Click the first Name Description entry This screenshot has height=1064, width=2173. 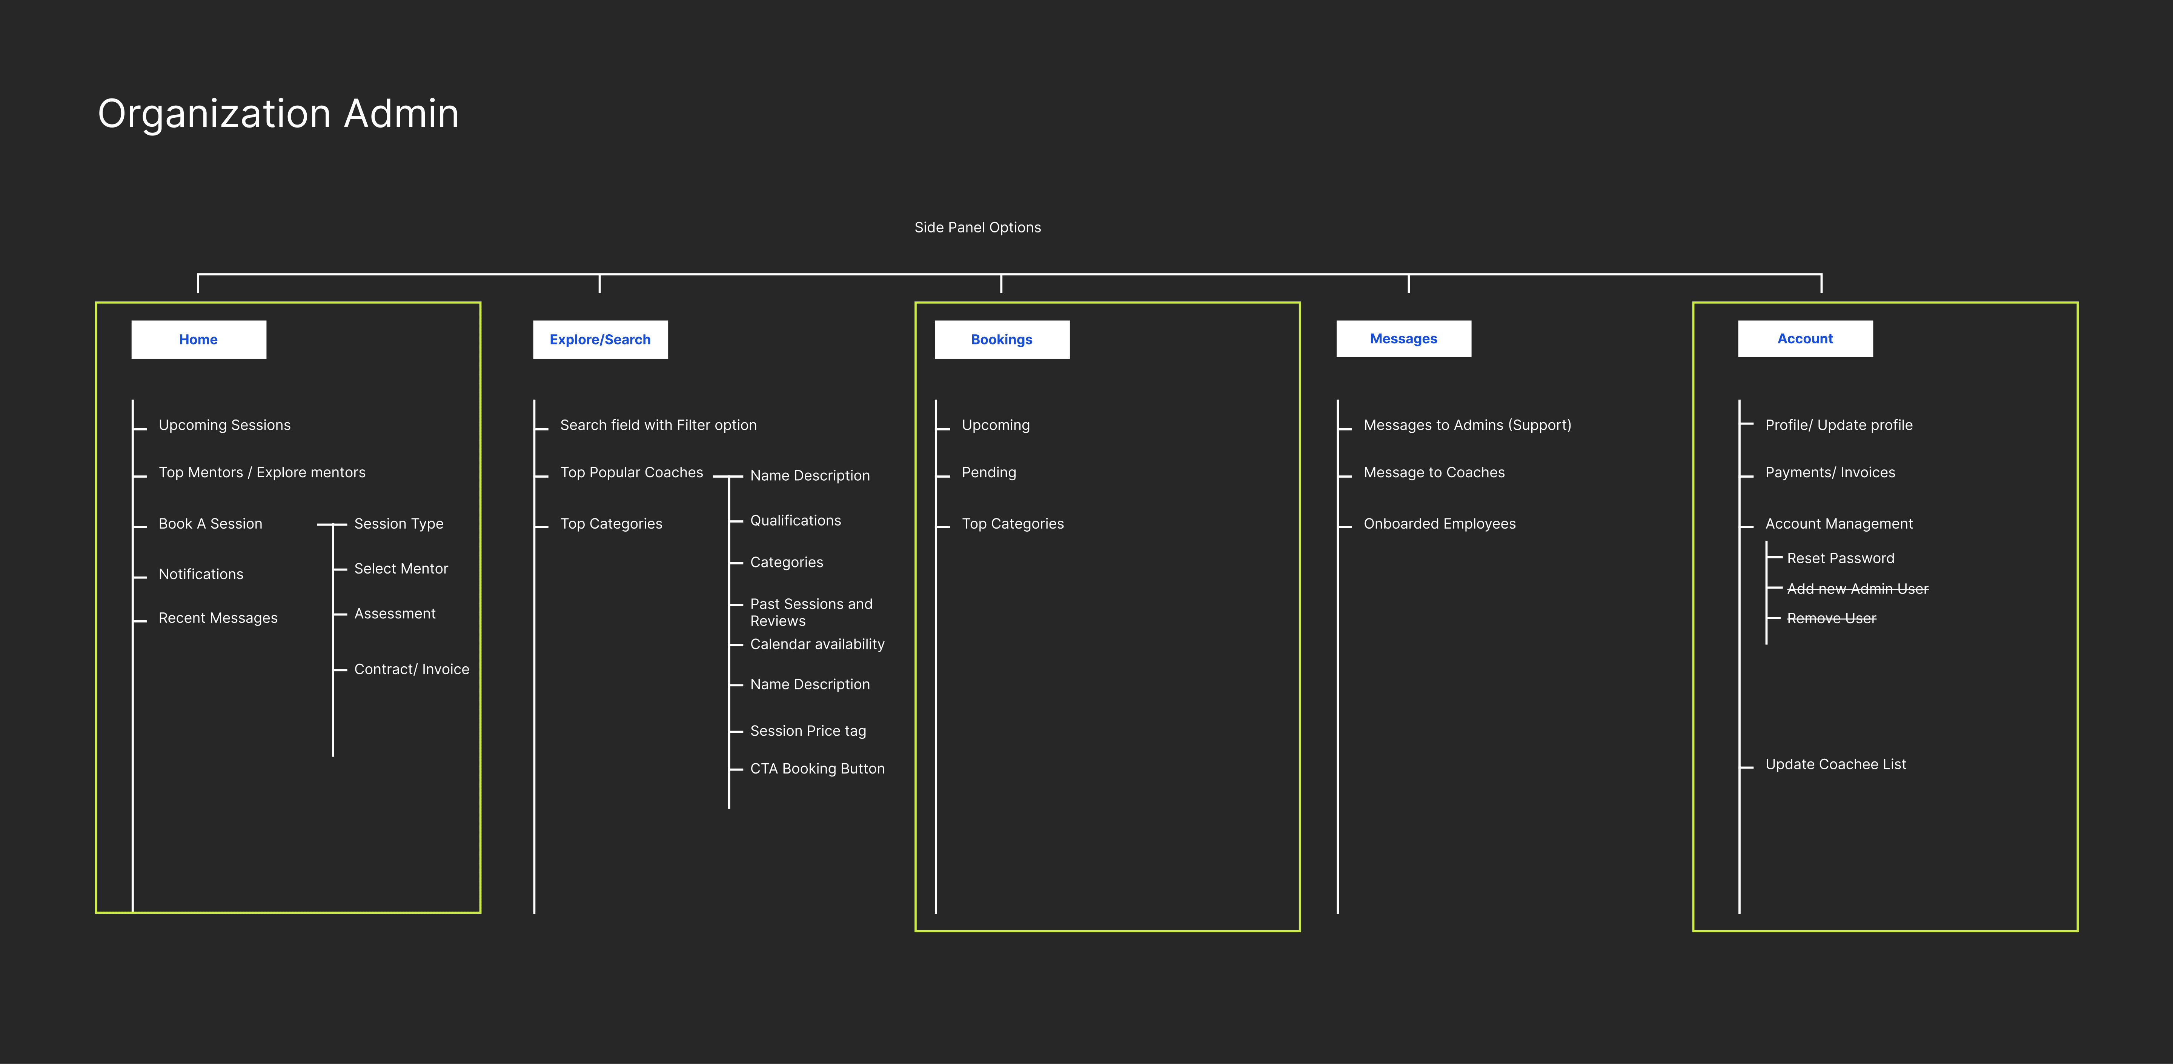pos(810,476)
